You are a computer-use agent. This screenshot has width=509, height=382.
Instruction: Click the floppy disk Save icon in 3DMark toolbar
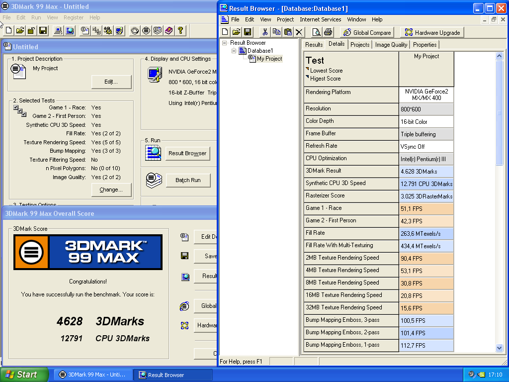coord(43,30)
